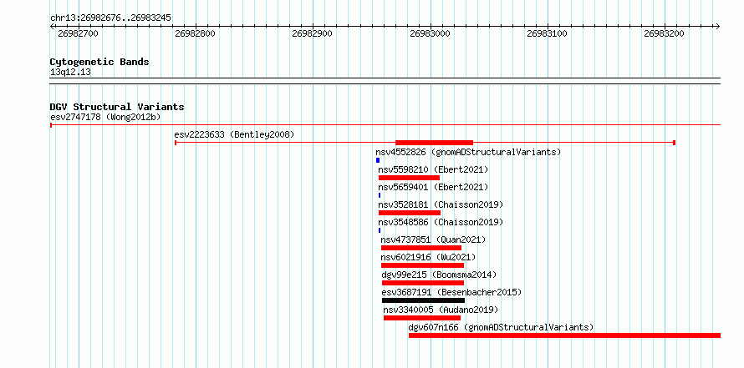Select nsv3340005 (Audano2019) label
744x368 pixels.
[x=441, y=310]
